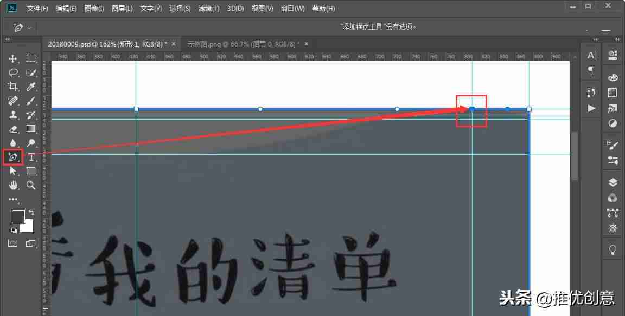Select the Quick Selection tool
The height and width of the screenshot is (316, 625).
pos(31,73)
